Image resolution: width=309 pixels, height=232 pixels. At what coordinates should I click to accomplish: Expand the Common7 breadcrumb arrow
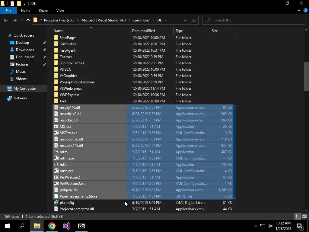point(153,20)
